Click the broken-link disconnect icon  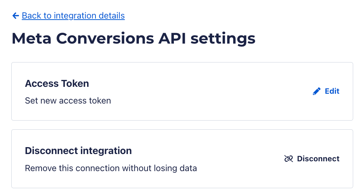(289, 159)
